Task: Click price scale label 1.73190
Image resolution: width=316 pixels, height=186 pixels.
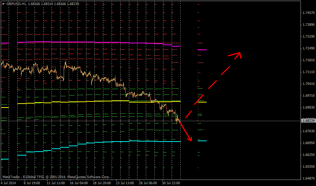Action: click(x=308, y=37)
